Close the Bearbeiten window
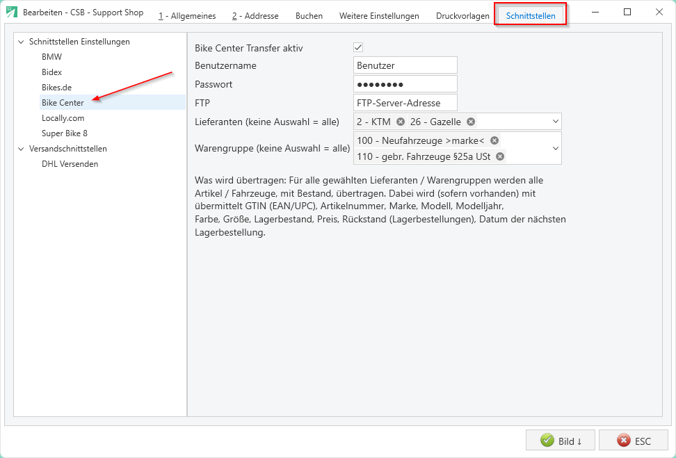This screenshot has width=676, height=458. 659,12
